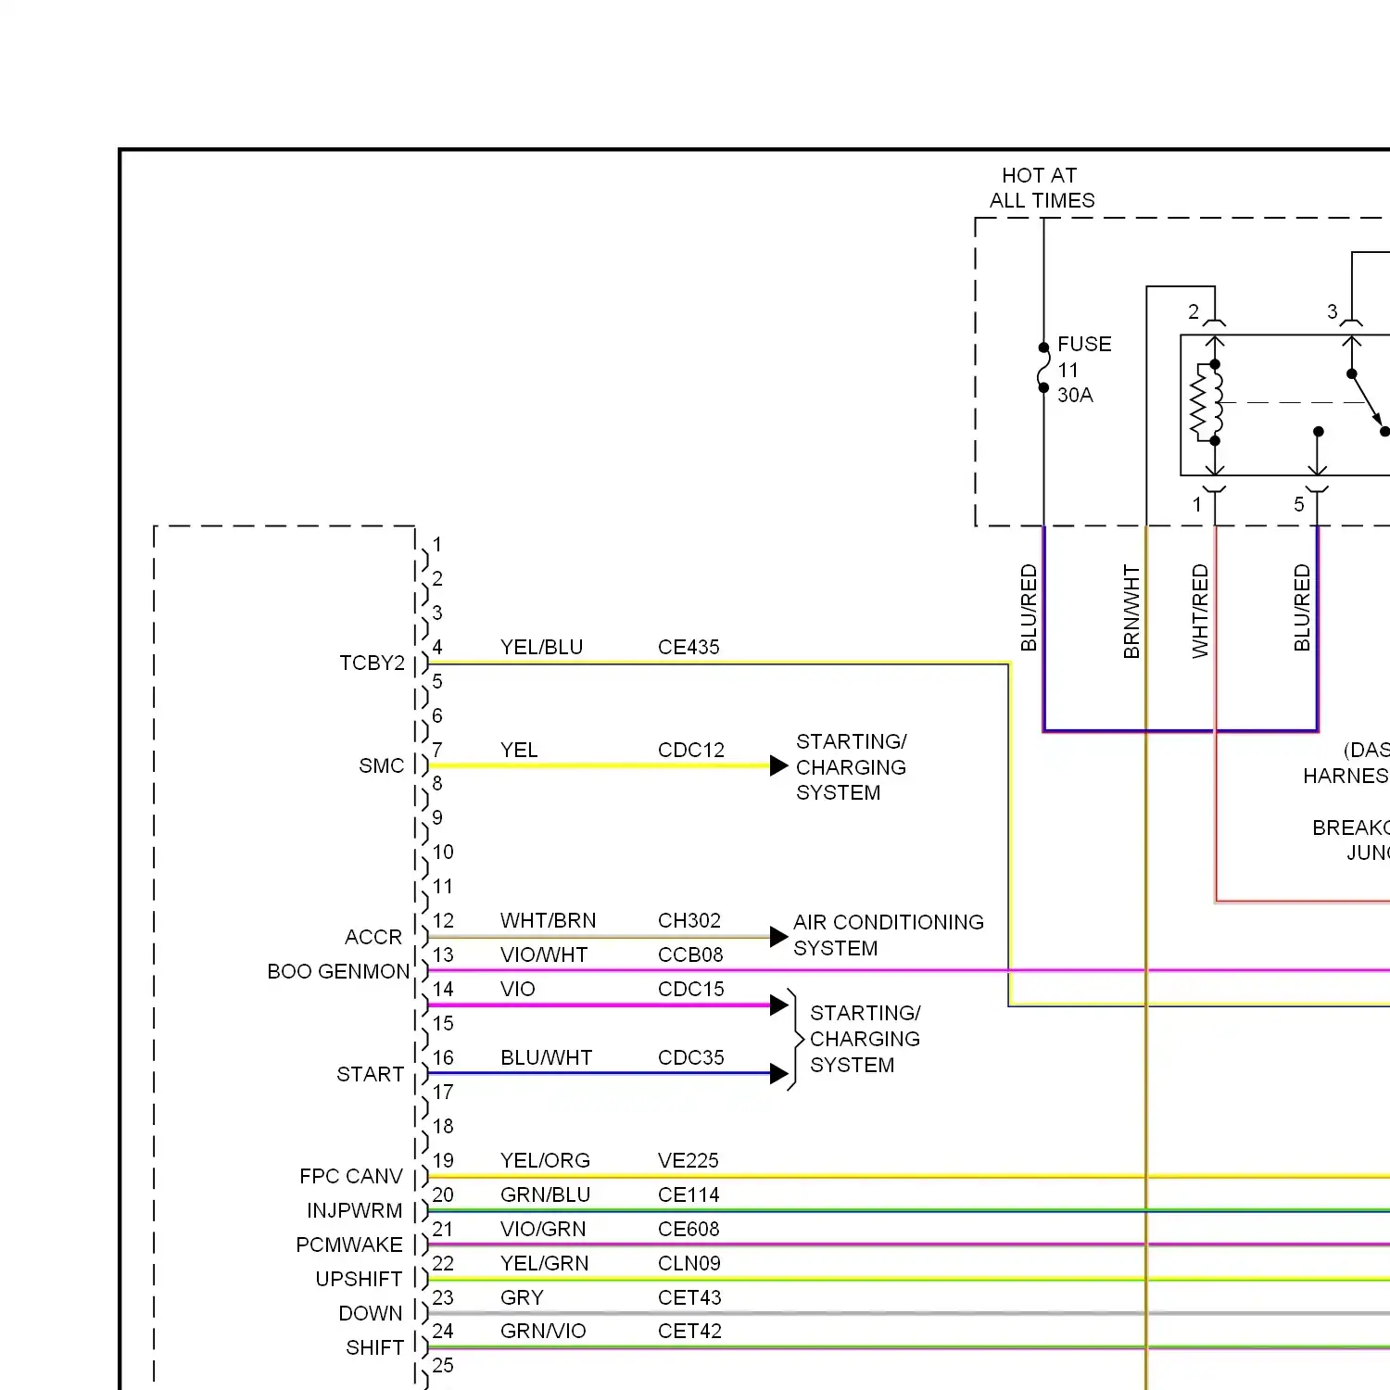Click circuit code CE608

[x=689, y=1230]
